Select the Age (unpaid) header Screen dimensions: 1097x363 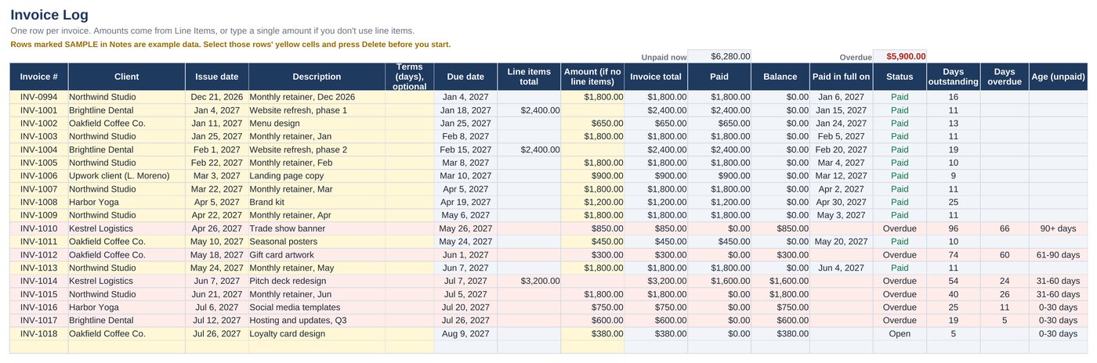(1059, 77)
